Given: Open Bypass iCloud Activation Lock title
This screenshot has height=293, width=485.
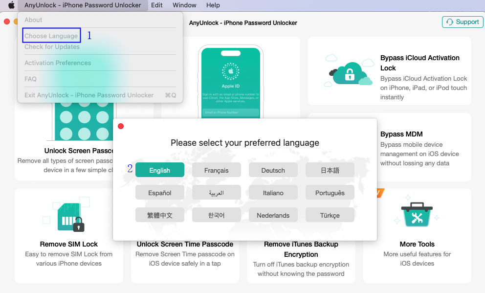Looking at the screenshot, I should 420,63.
